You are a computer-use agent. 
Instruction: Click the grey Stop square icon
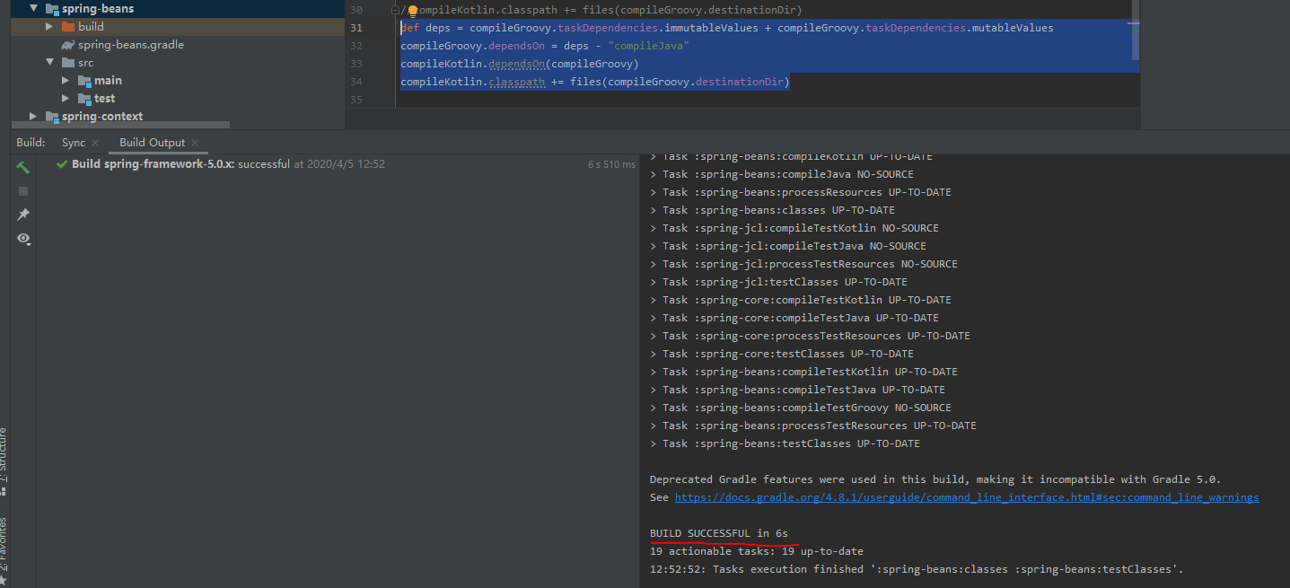pos(23,191)
